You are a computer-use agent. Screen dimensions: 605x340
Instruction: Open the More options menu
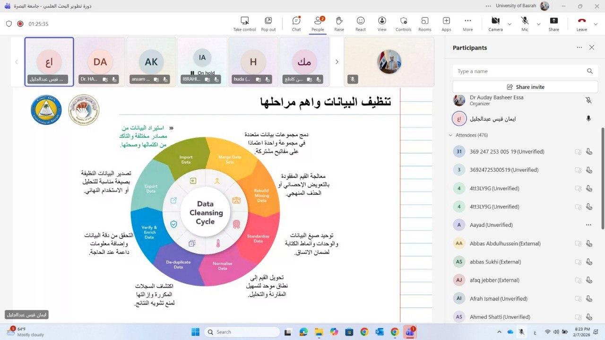467,24
